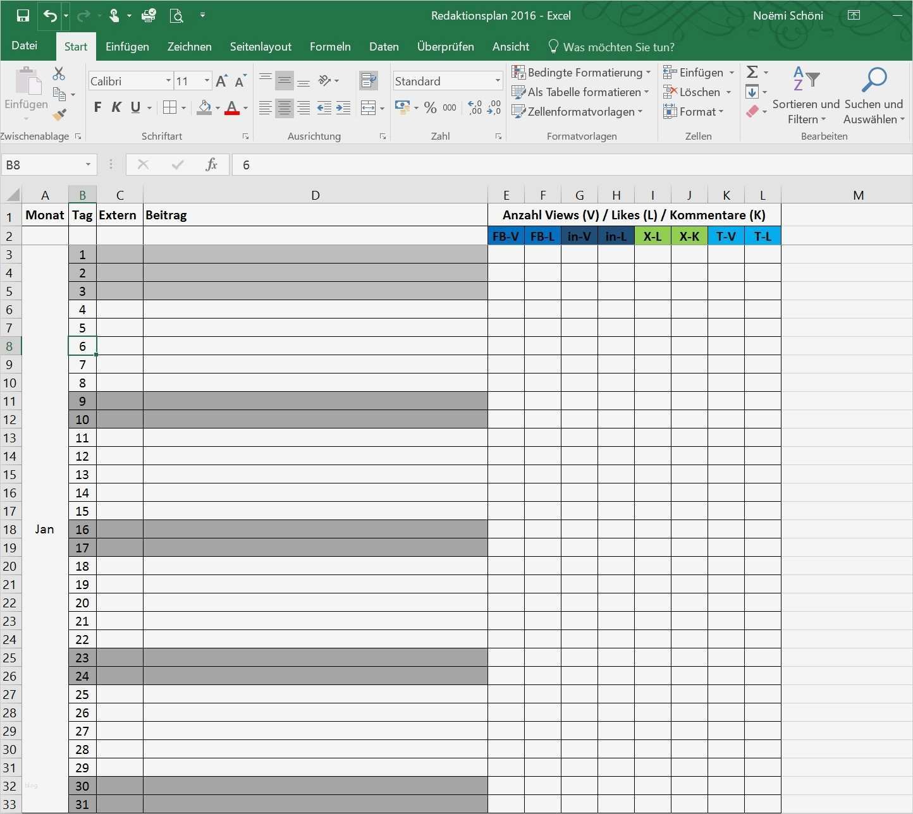Click Bedingte Formatierung button
Image resolution: width=913 pixels, height=814 pixels.
(x=581, y=72)
